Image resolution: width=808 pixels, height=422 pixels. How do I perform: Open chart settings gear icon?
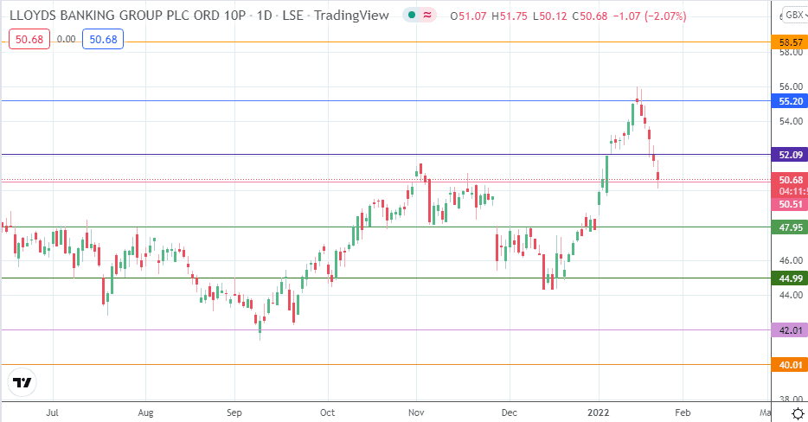(798, 413)
